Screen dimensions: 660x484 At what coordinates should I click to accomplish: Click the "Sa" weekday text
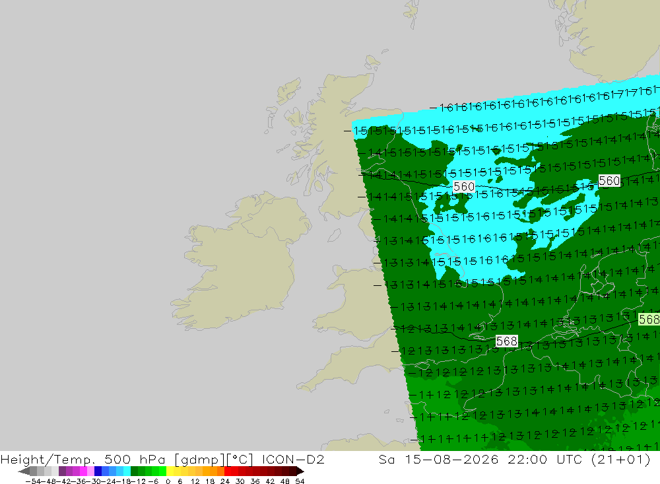tap(386, 459)
